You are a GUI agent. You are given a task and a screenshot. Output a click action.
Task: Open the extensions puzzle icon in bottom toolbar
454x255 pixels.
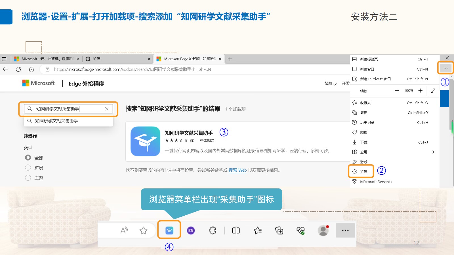[213, 231]
